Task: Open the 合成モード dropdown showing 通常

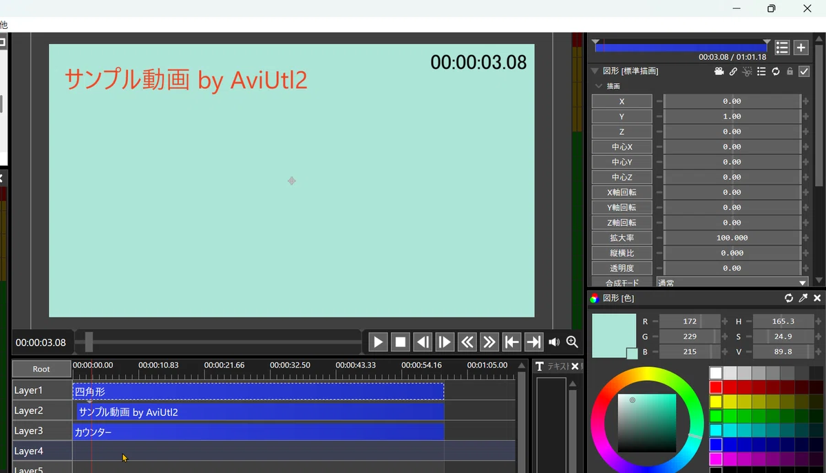Action: click(732, 282)
